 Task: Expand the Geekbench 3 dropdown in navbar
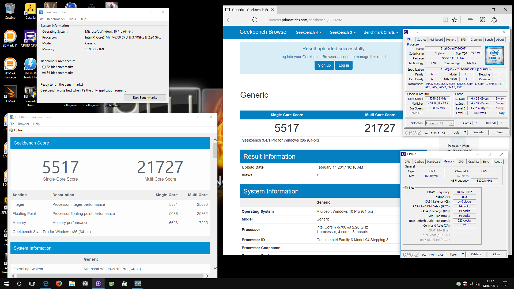(x=342, y=32)
